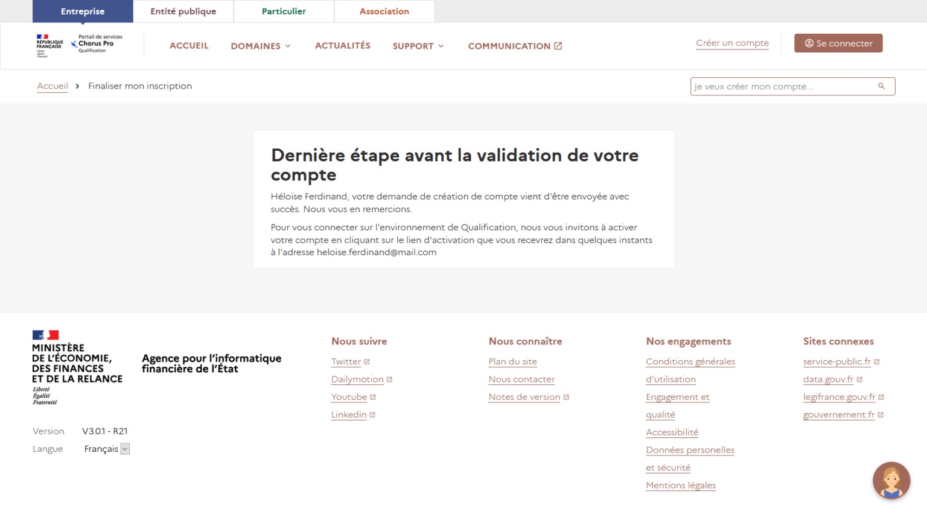This screenshot has height=517, width=927.
Task: Expand the Domaines menu
Action: tap(261, 46)
